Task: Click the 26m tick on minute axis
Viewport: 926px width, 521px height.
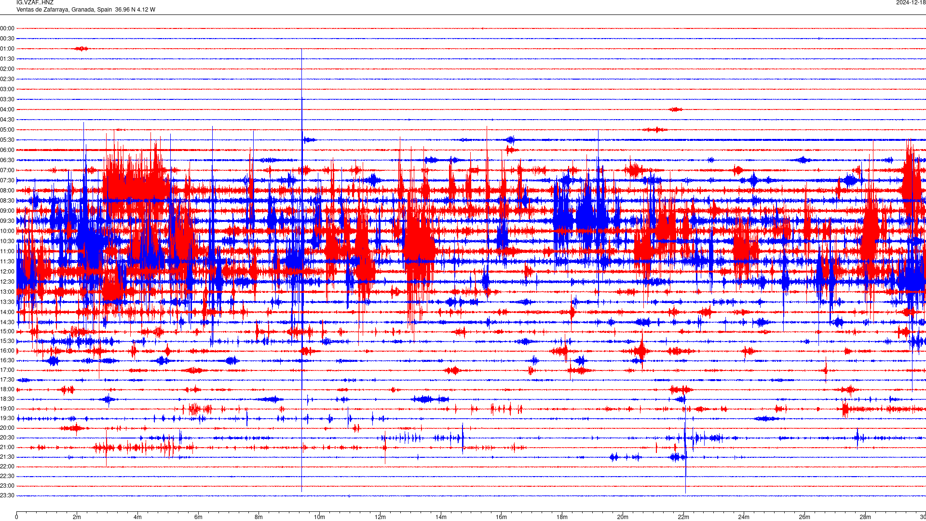Action: coord(804,517)
